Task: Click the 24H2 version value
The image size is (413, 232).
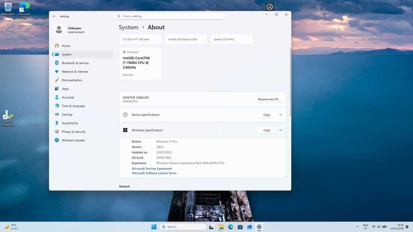Action: [x=159, y=147]
